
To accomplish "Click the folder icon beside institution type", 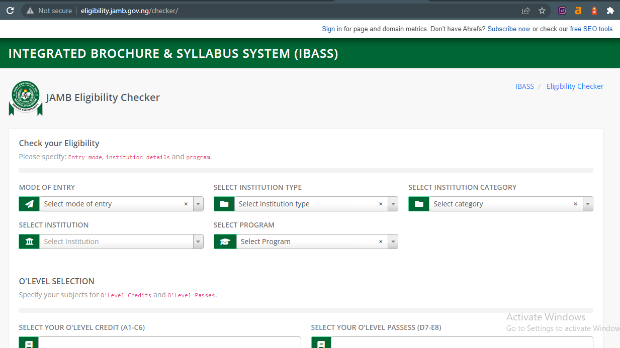I will click(224, 204).
